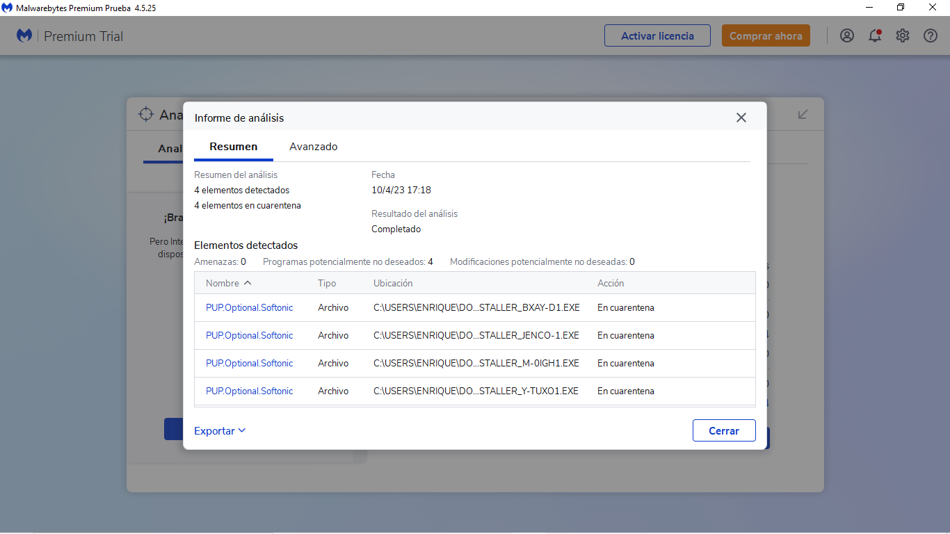Click the help question mark icon
Viewport: 950px width, 534px height.
point(931,36)
